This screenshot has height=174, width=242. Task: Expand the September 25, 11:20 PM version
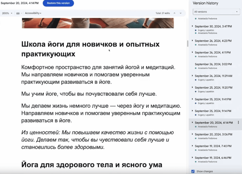coord(192,87)
